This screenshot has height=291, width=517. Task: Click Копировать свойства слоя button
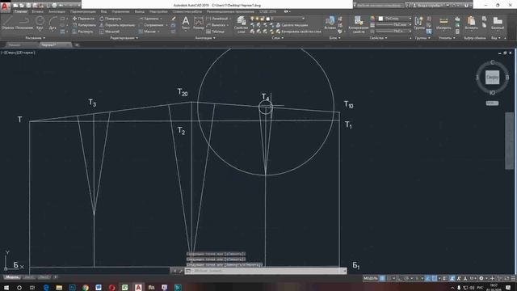298,32
